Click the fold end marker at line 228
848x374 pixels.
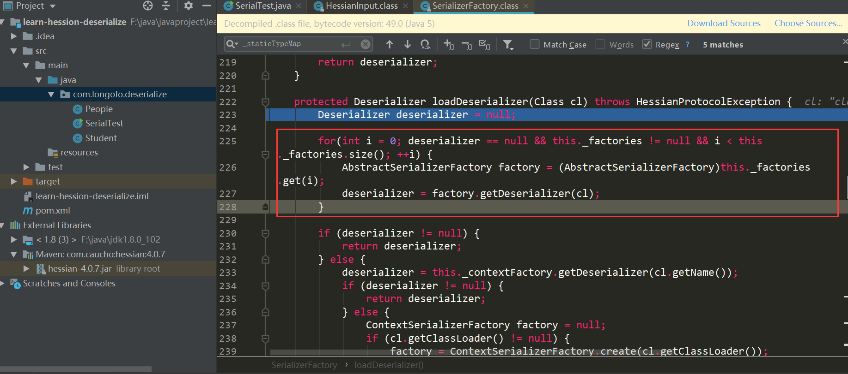pos(265,207)
